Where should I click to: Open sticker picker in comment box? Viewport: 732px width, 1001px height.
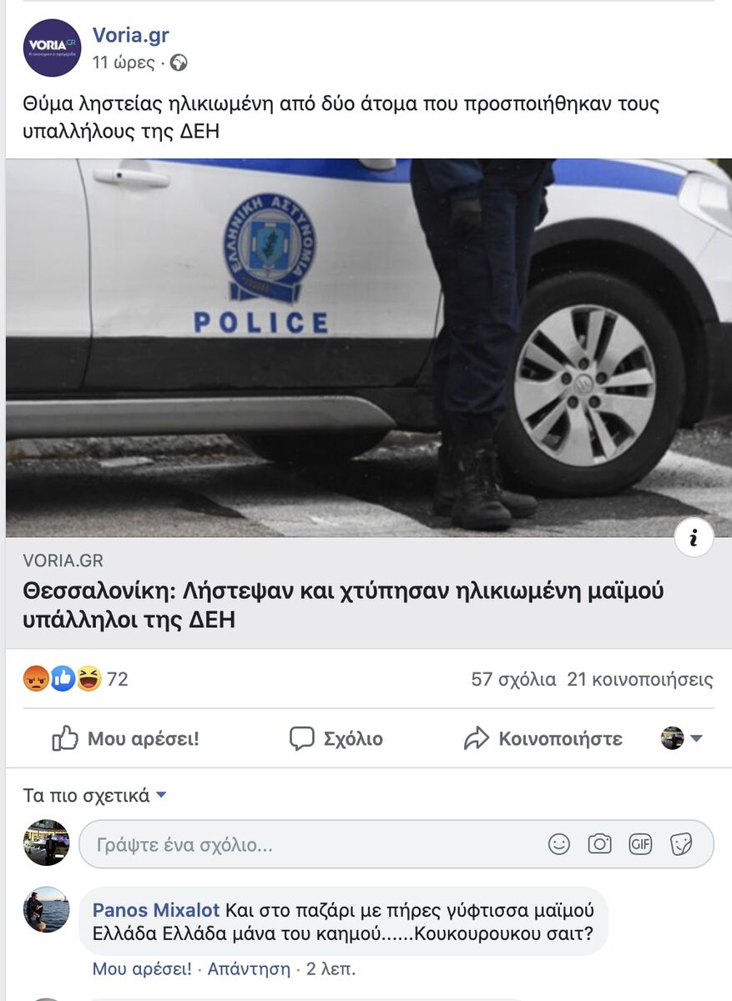tap(681, 844)
